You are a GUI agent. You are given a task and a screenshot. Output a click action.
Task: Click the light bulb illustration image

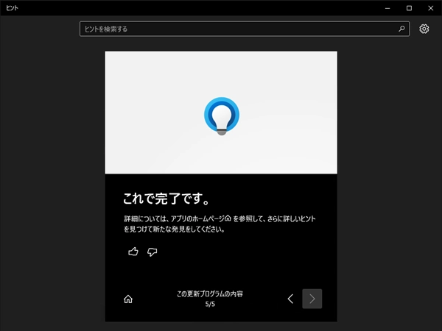pos(221,113)
